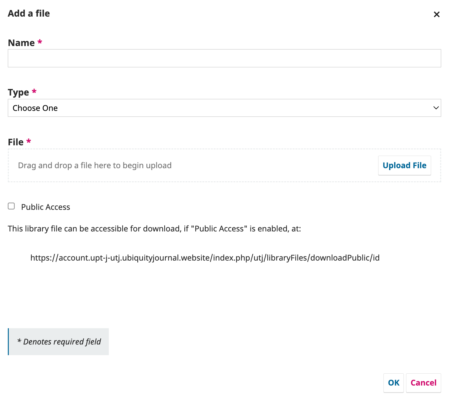Viewport: 449px width, 399px height.
Task: Click the Type field label
Action: coord(18,92)
